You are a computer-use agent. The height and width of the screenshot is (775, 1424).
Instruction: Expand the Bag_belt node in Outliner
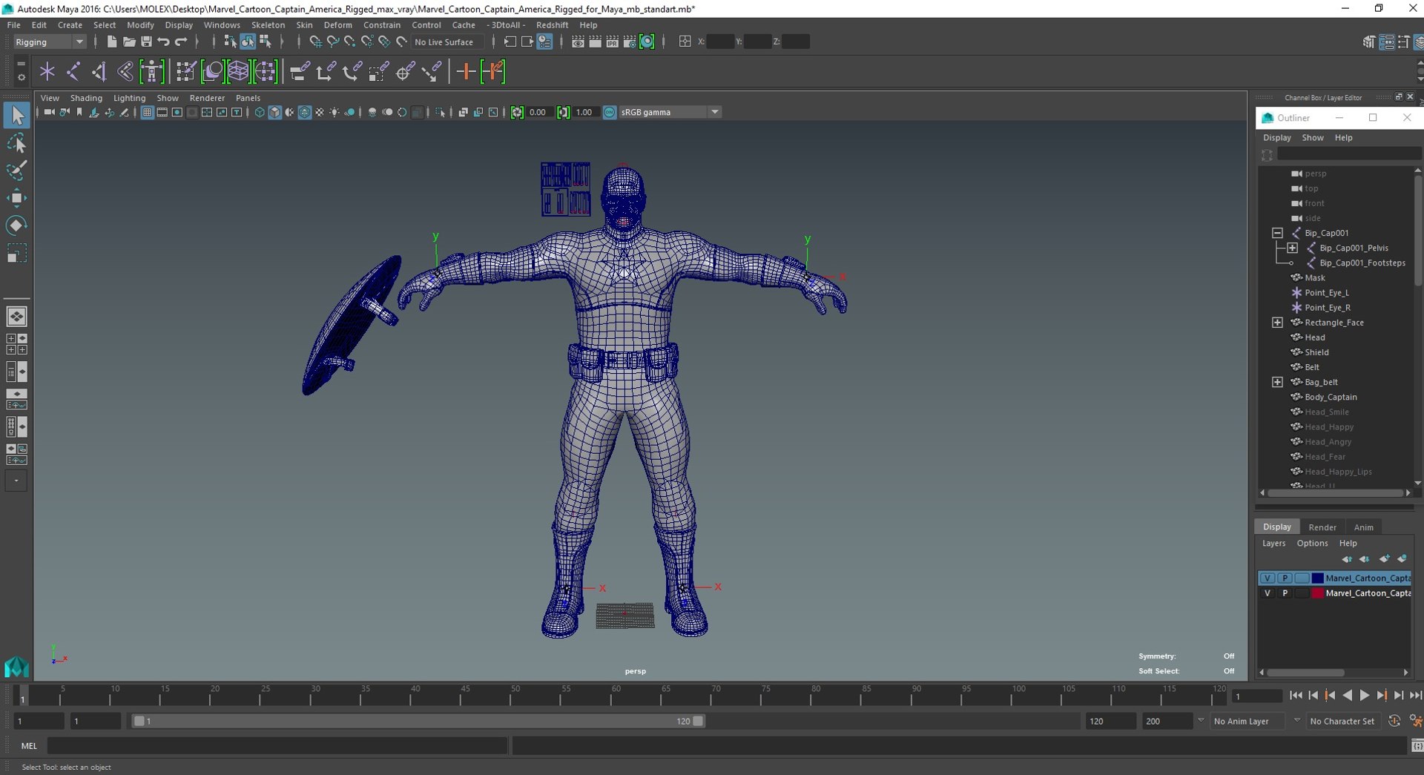pos(1277,382)
